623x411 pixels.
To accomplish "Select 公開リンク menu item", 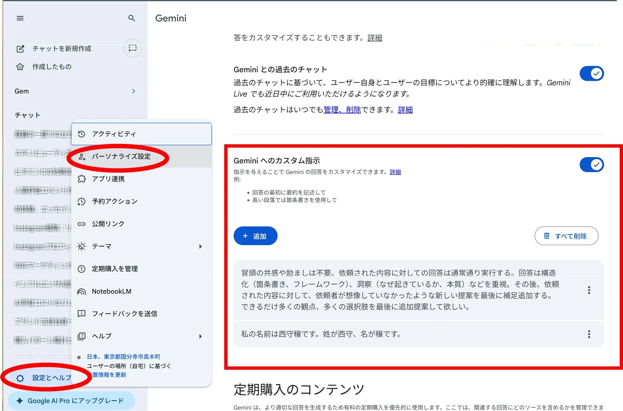I will pos(142,224).
